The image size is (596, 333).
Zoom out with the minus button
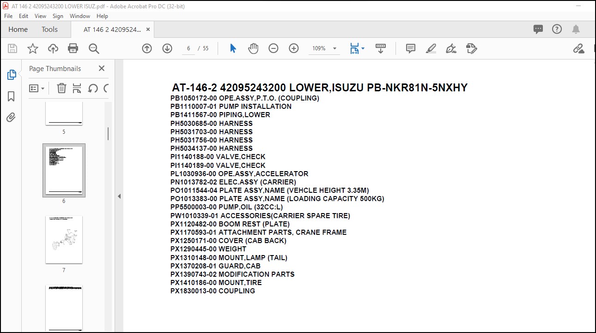coord(274,48)
